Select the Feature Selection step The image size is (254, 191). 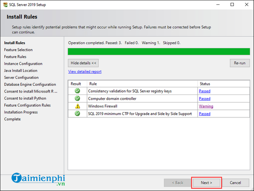(18, 50)
